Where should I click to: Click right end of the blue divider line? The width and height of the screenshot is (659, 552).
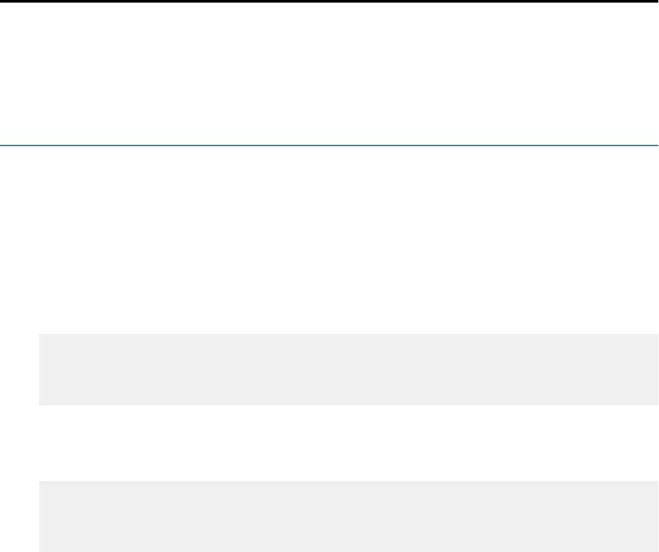point(655,145)
